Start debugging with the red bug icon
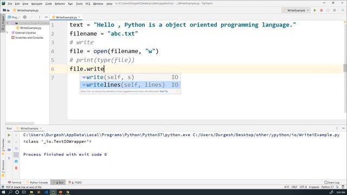 click(x=322, y=10)
